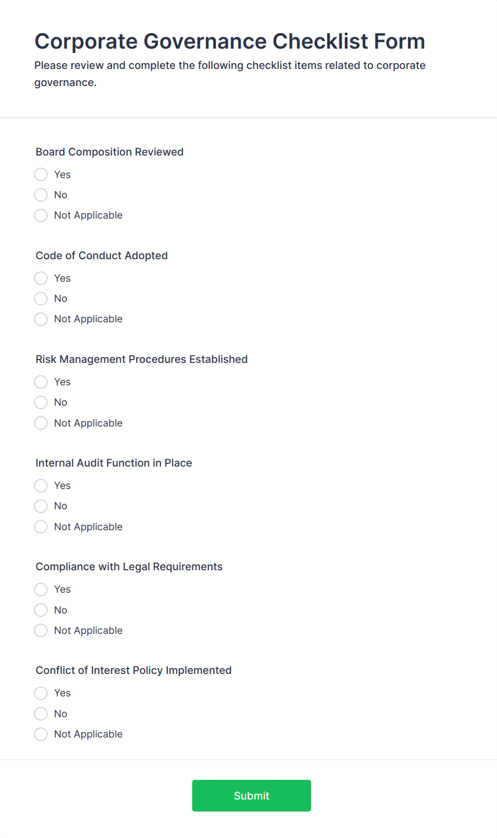This screenshot has width=497, height=838.
Task: Select No for Internal Audit Function in Place
Action: (41, 506)
